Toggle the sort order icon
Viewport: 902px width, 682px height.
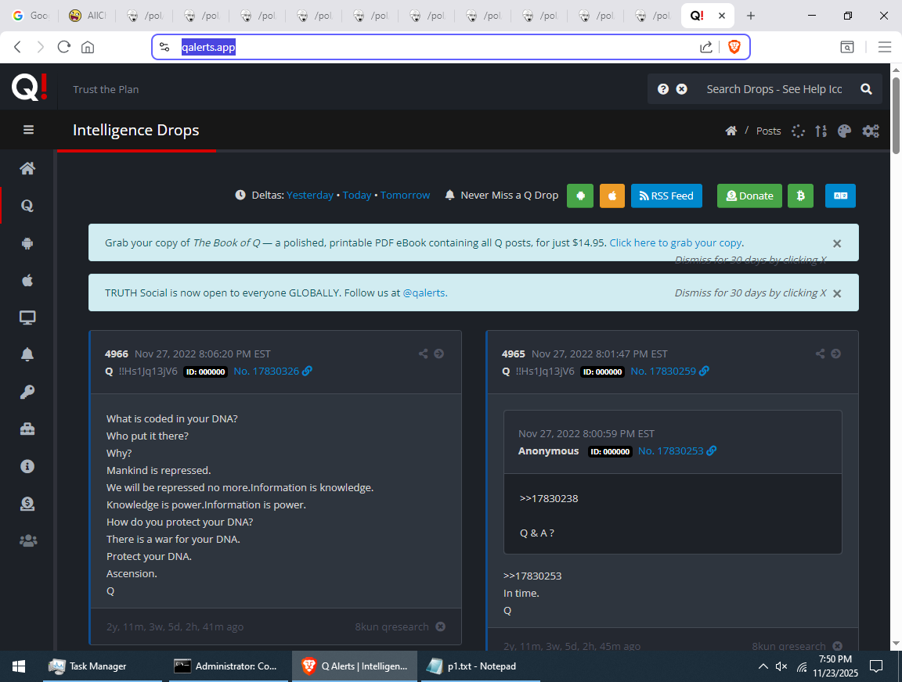821,131
